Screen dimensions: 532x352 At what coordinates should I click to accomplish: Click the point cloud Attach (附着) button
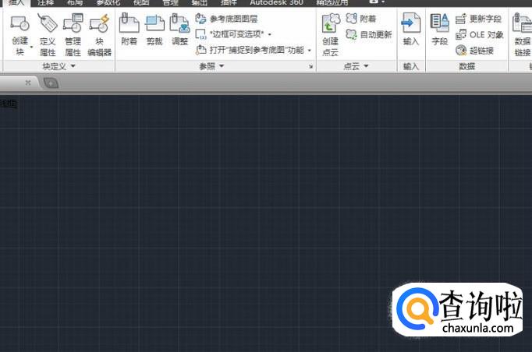361,18
